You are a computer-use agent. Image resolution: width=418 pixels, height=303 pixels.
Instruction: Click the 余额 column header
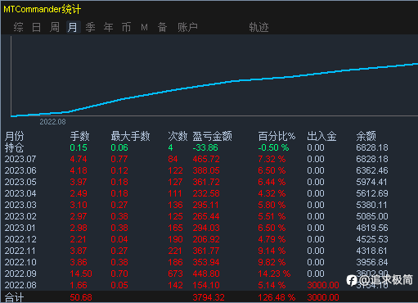[x=366, y=136]
